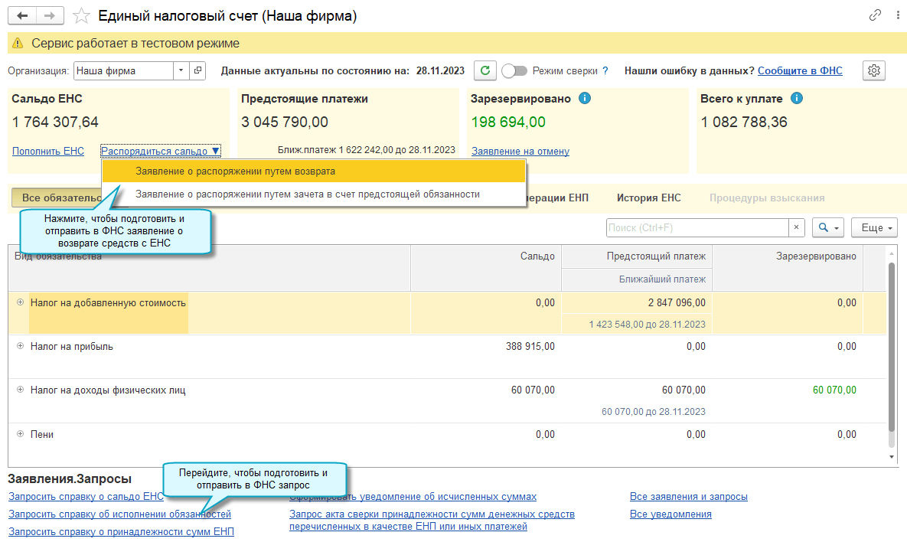Open the Организация dropdown list
This screenshot has width=907, height=542.
[x=181, y=70]
